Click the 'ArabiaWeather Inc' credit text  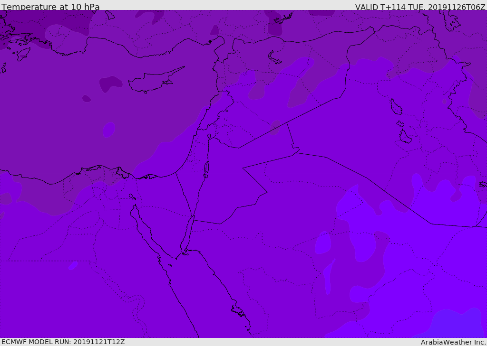[x=453, y=342]
